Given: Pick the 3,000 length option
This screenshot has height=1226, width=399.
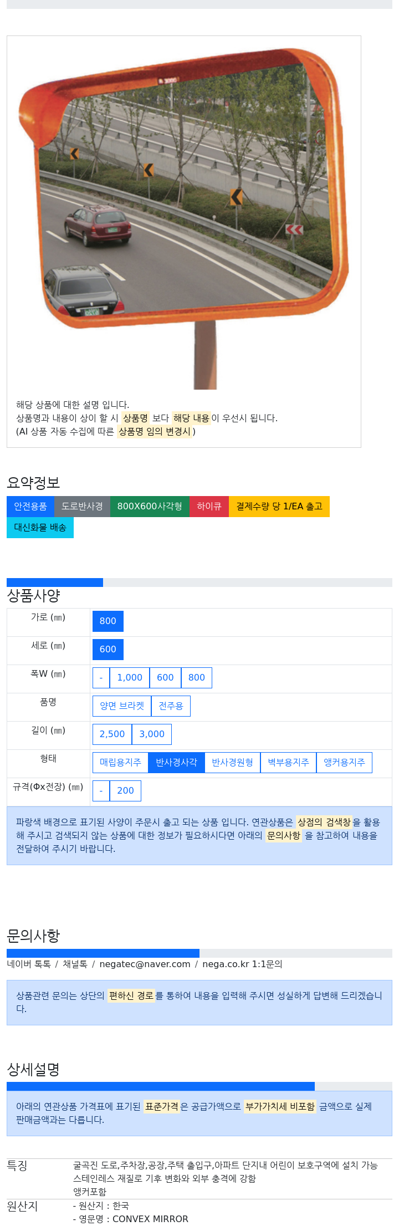Looking at the screenshot, I should (152, 734).
